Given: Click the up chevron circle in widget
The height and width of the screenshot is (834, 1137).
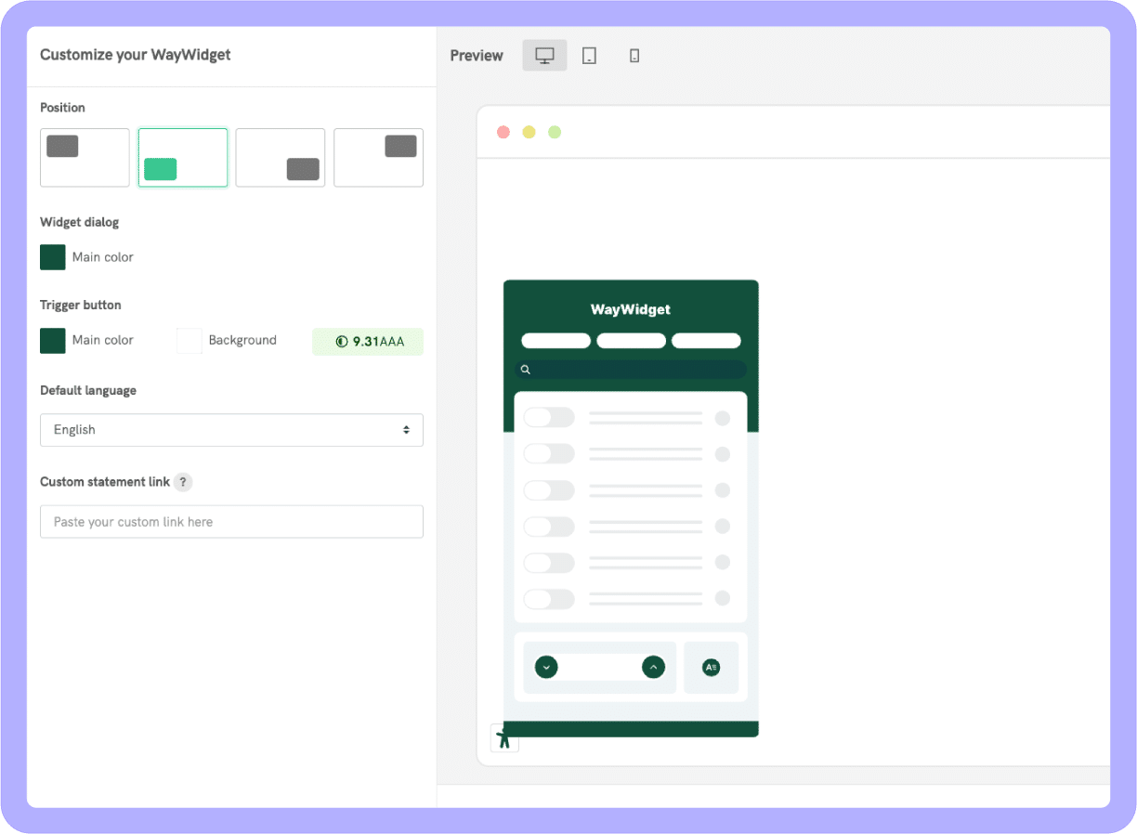Looking at the screenshot, I should click(653, 667).
